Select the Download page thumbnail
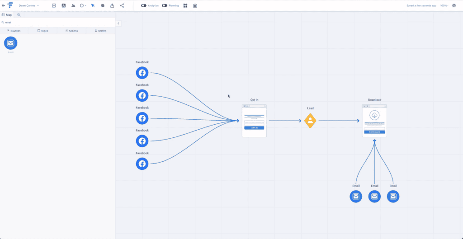Screen dimensions: 463x239 tap(374, 121)
